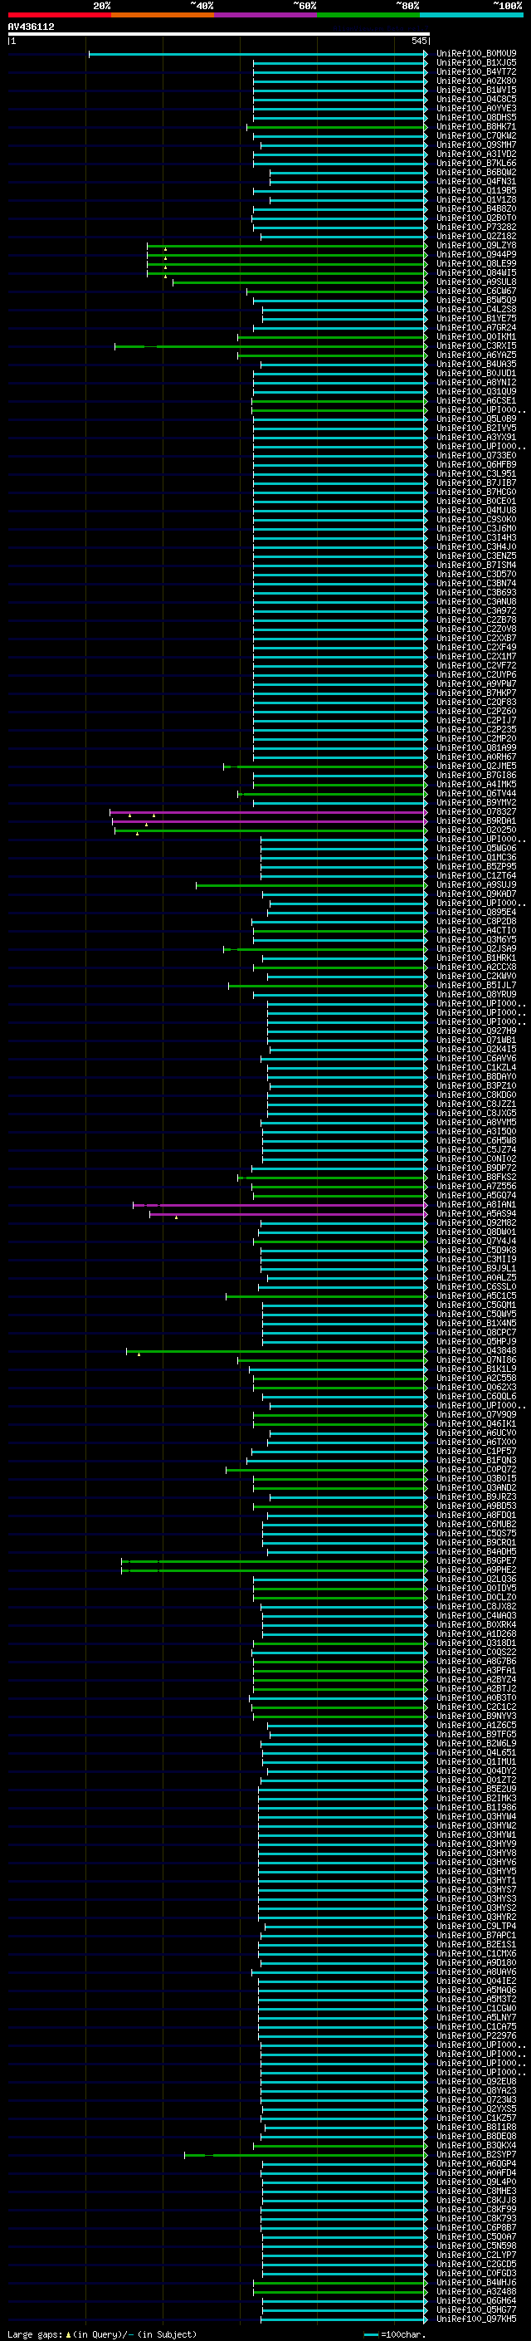Select hit label UniRef100_Q3HYS7
Image resolution: width=531 pixels, height=2341 pixels.
[x=475, y=1889]
